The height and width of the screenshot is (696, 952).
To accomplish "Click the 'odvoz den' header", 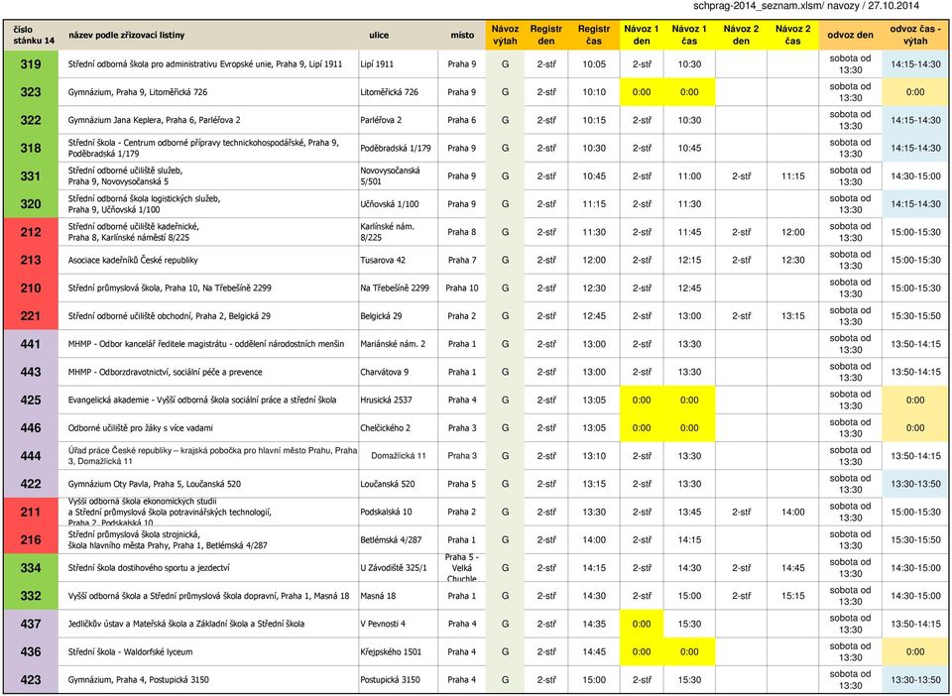I will (850, 35).
